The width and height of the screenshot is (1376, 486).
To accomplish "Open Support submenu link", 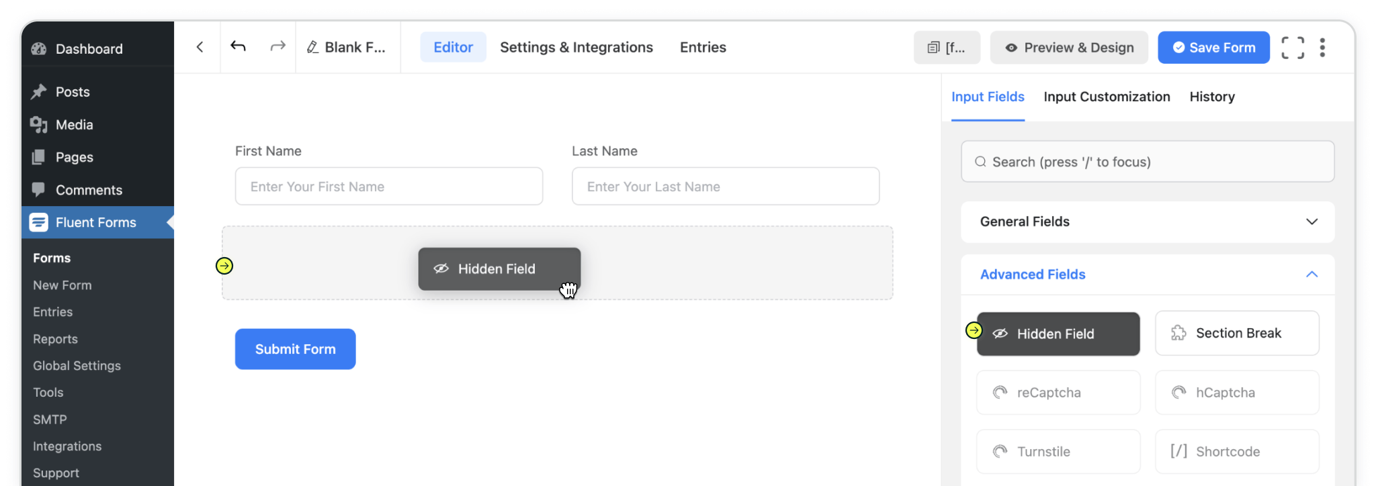I will coord(56,473).
